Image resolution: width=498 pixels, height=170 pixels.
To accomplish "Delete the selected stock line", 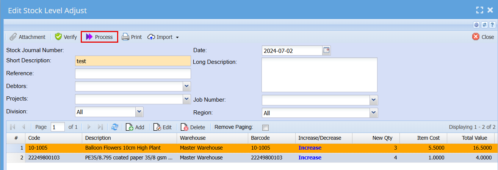I will [x=193, y=127].
